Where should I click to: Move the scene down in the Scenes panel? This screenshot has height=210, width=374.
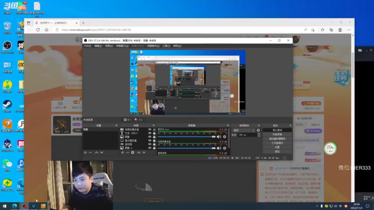tap(101, 153)
